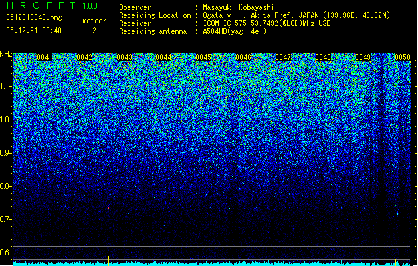Click time marker 0042
This screenshot has height=266, width=418.
click(x=84, y=57)
